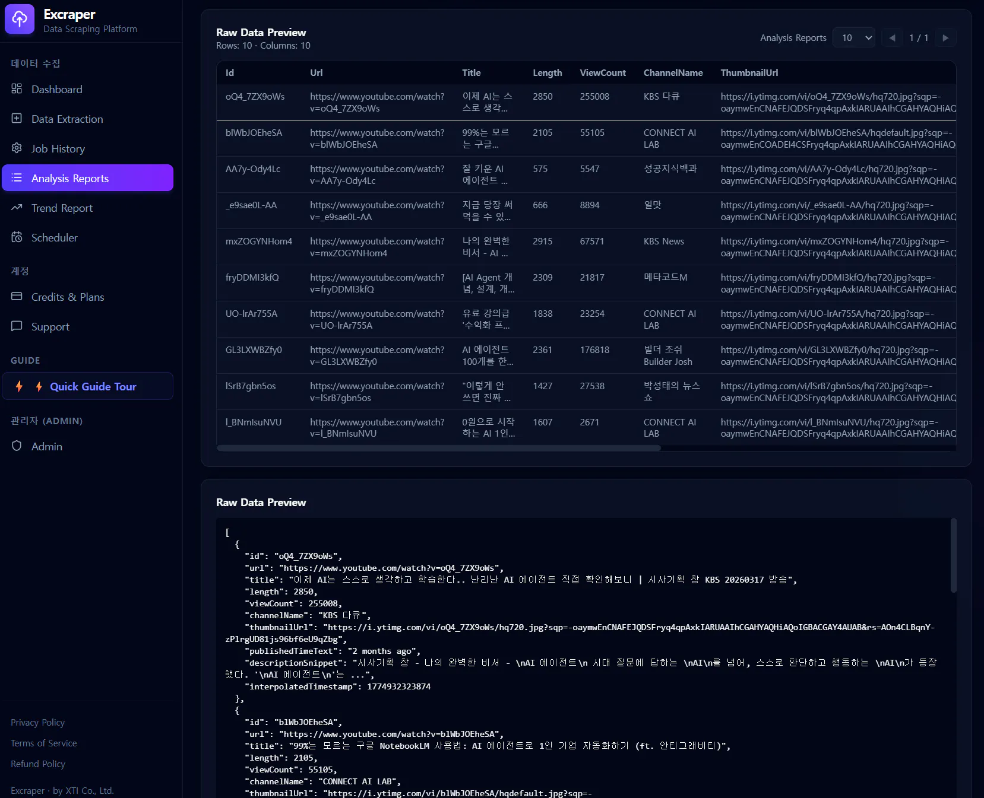Select Analysis Reports in the sidebar
984x798 pixels.
coord(88,178)
